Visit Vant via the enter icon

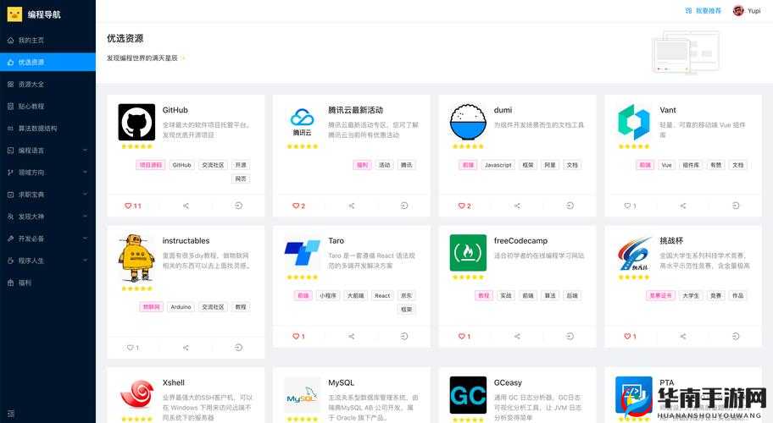(736, 206)
